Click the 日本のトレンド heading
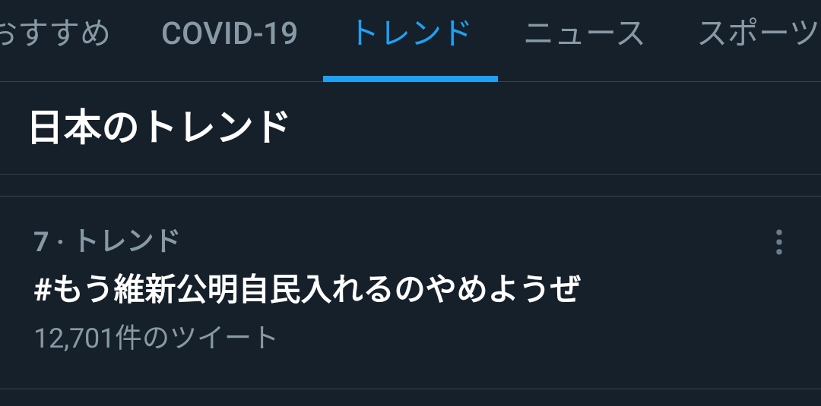This screenshot has width=821, height=406. click(159, 127)
